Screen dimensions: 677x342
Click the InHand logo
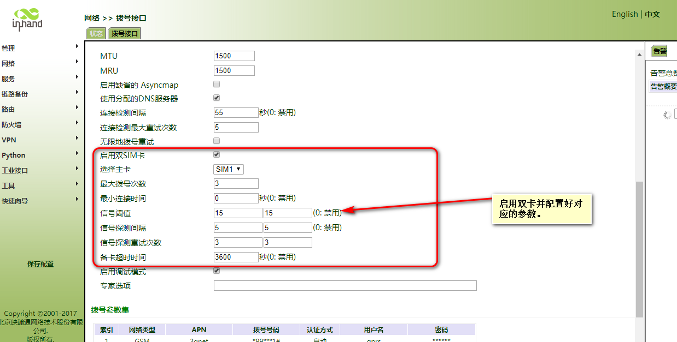[x=27, y=19]
